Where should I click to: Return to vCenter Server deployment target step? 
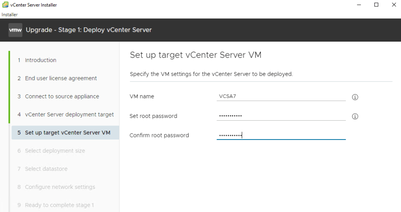tap(69, 114)
